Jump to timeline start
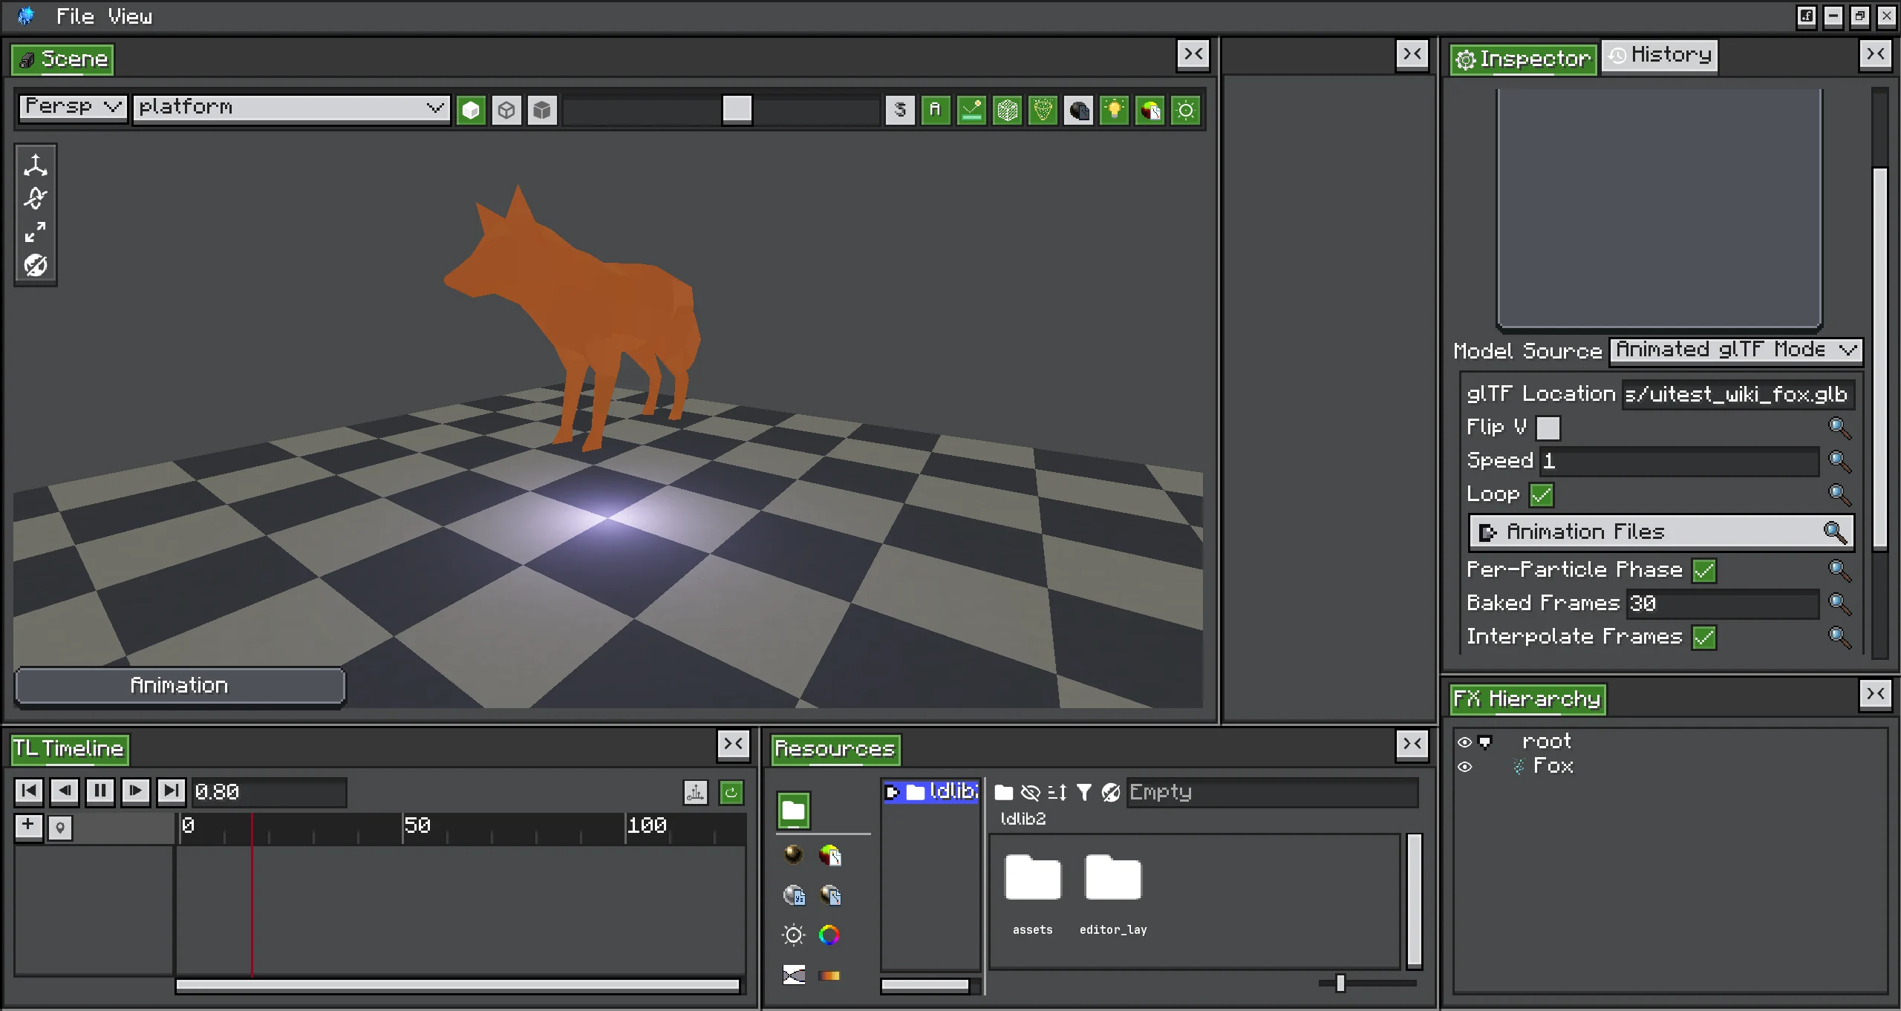1901x1011 pixels. point(29,791)
